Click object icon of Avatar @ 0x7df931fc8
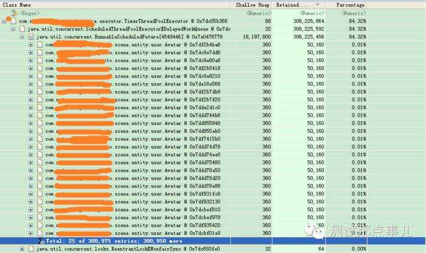This screenshot has height=253, width=426. pos(40,194)
